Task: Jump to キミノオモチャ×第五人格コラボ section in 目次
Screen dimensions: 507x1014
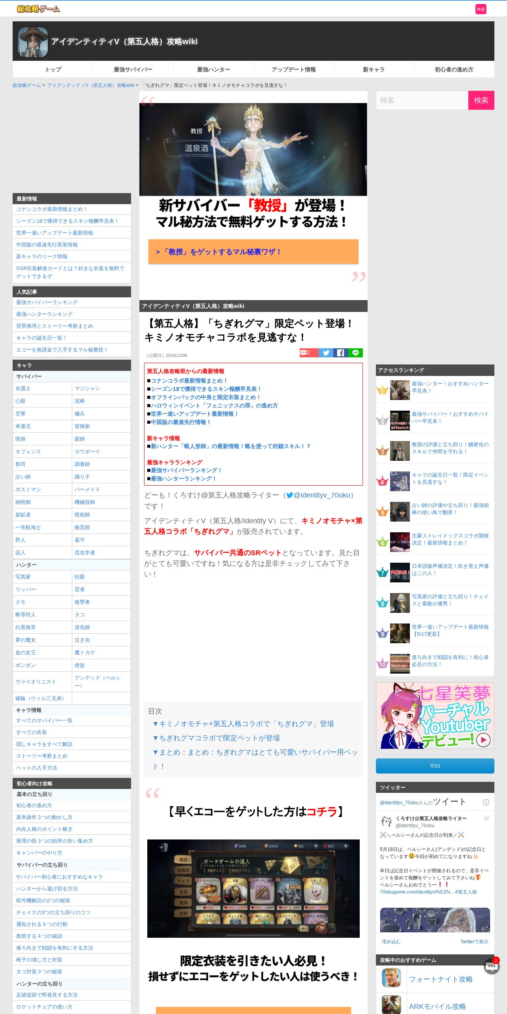Action: click(x=243, y=724)
